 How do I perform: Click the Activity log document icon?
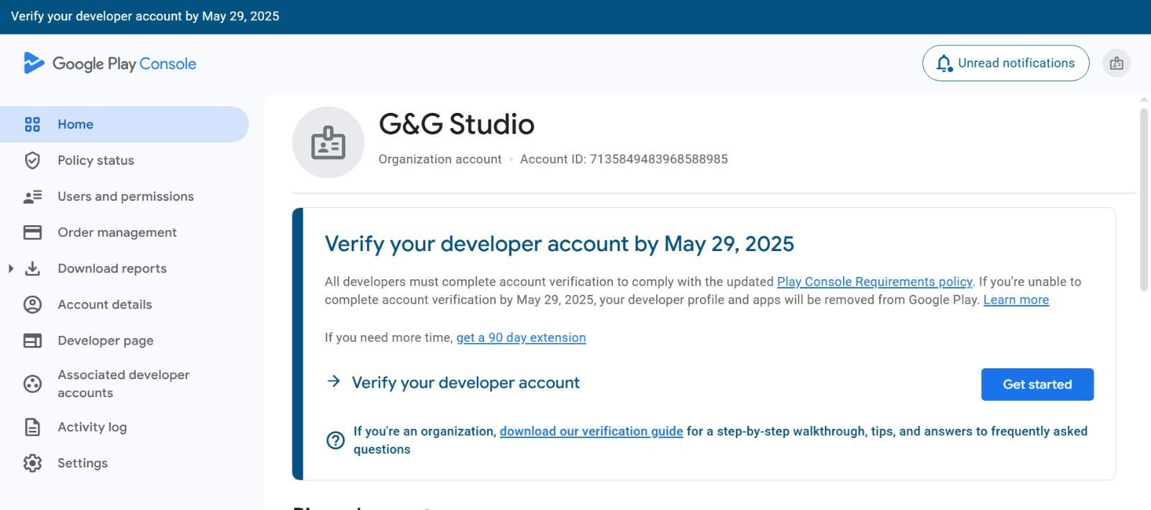point(32,427)
